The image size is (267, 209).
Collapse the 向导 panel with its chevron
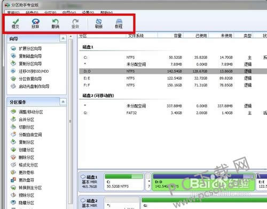[63, 38]
